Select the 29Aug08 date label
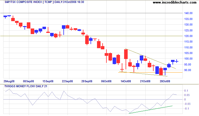This screenshot has height=116, width=199. point(9,81)
